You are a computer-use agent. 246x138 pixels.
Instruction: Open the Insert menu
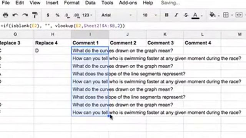pos(52,3)
